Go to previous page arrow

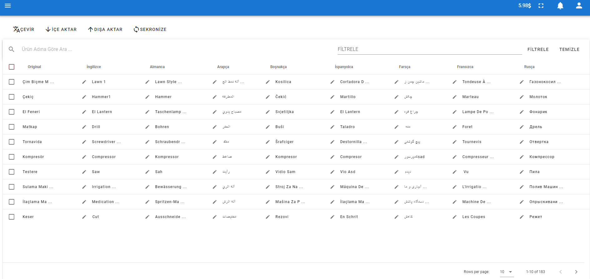click(x=561, y=272)
